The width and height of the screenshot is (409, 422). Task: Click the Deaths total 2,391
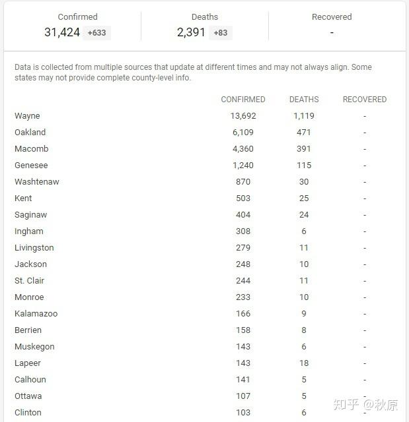[x=191, y=32]
